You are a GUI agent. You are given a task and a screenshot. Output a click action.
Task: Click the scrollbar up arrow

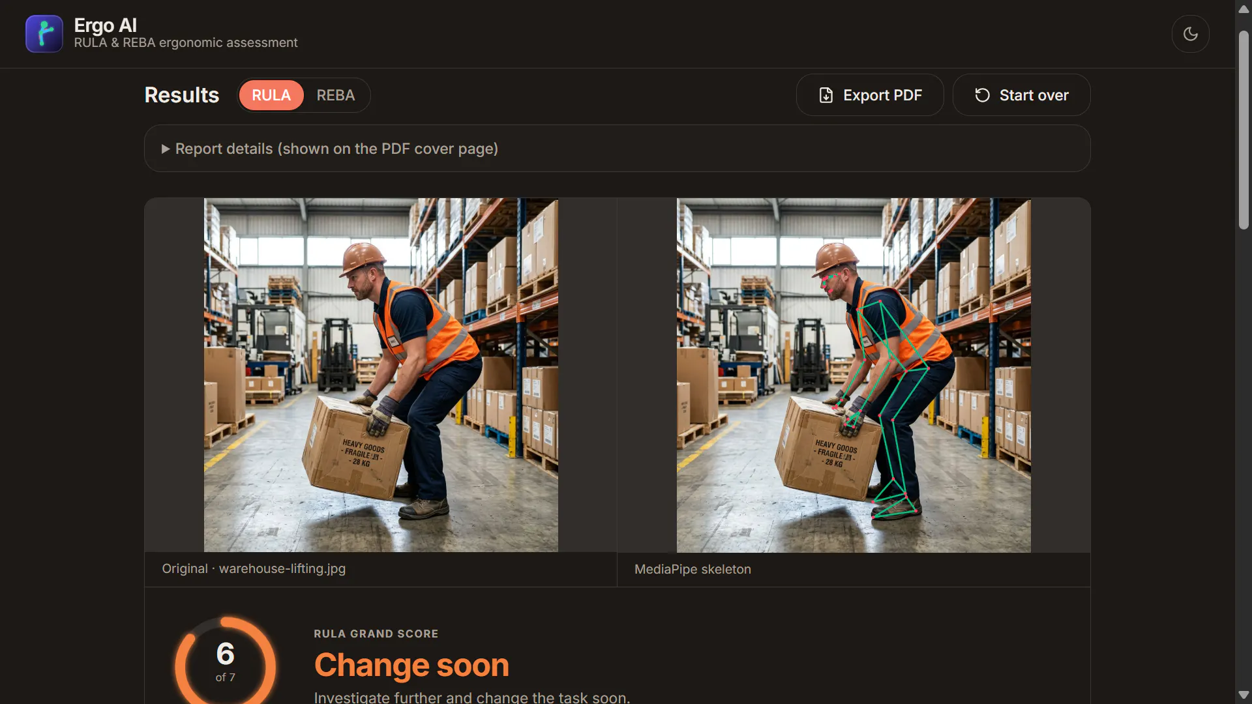point(1244,9)
